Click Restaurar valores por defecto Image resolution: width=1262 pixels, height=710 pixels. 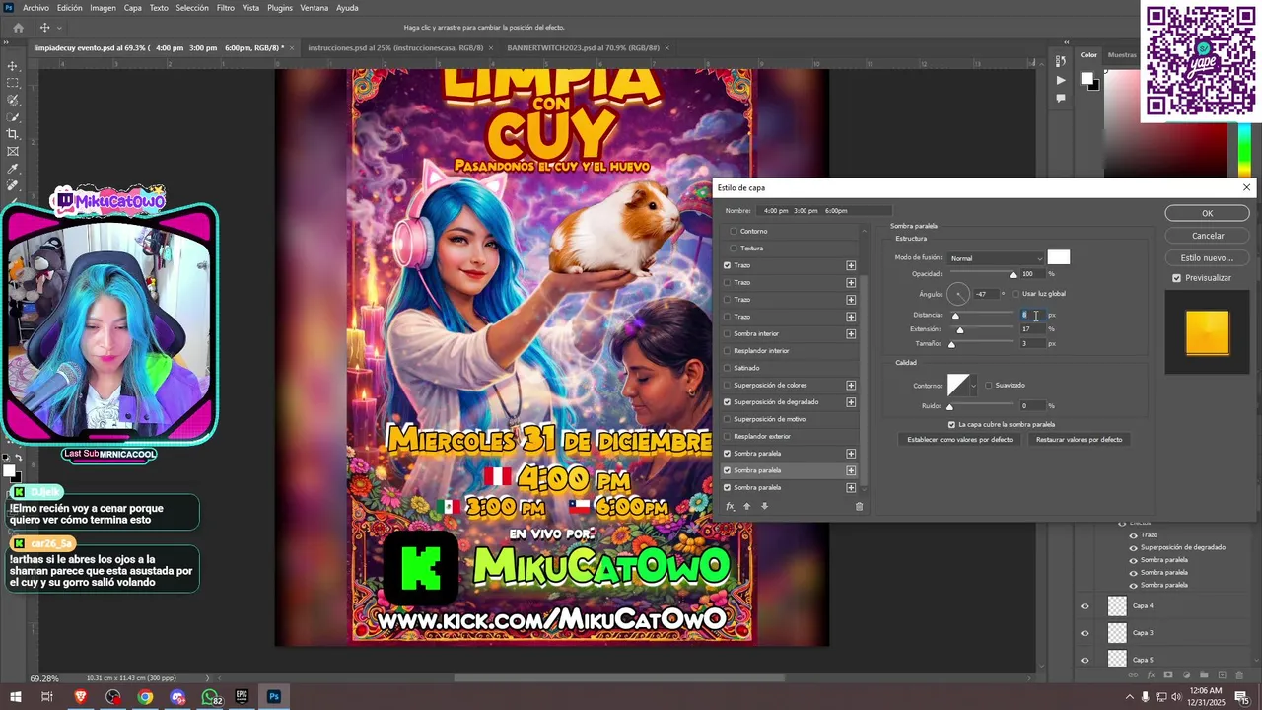(1079, 440)
